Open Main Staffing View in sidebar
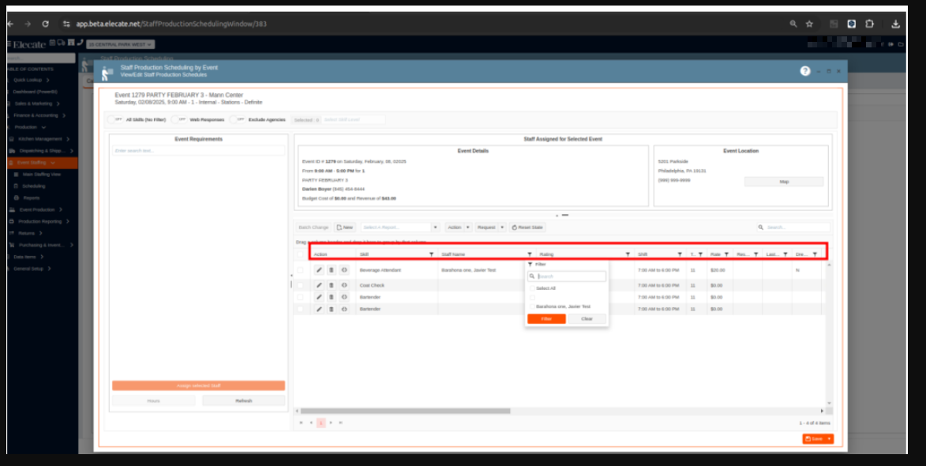926x466 pixels. (x=41, y=174)
